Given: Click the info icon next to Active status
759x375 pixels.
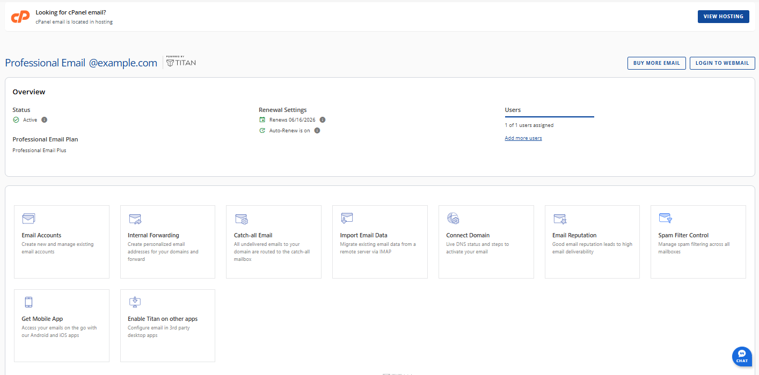Looking at the screenshot, I should tap(45, 120).
